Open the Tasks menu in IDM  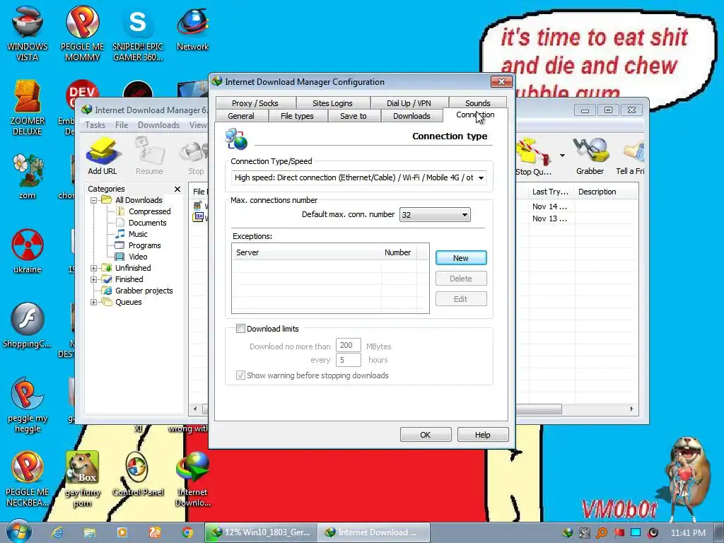[95, 125]
